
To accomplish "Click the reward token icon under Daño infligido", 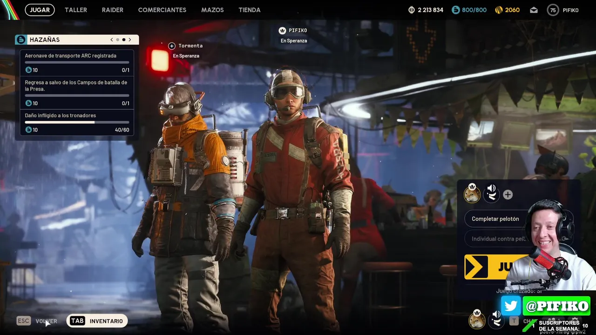I will coord(28,130).
